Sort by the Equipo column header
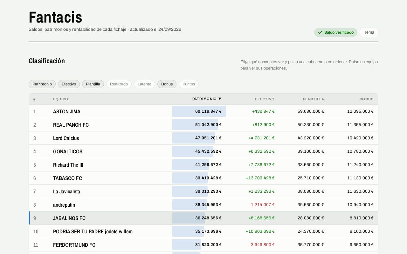This screenshot has height=254, width=407. click(x=60, y=99)
